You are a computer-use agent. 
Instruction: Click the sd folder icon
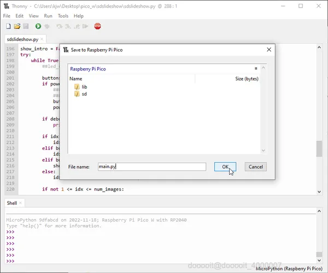click(x=77, y=94)
